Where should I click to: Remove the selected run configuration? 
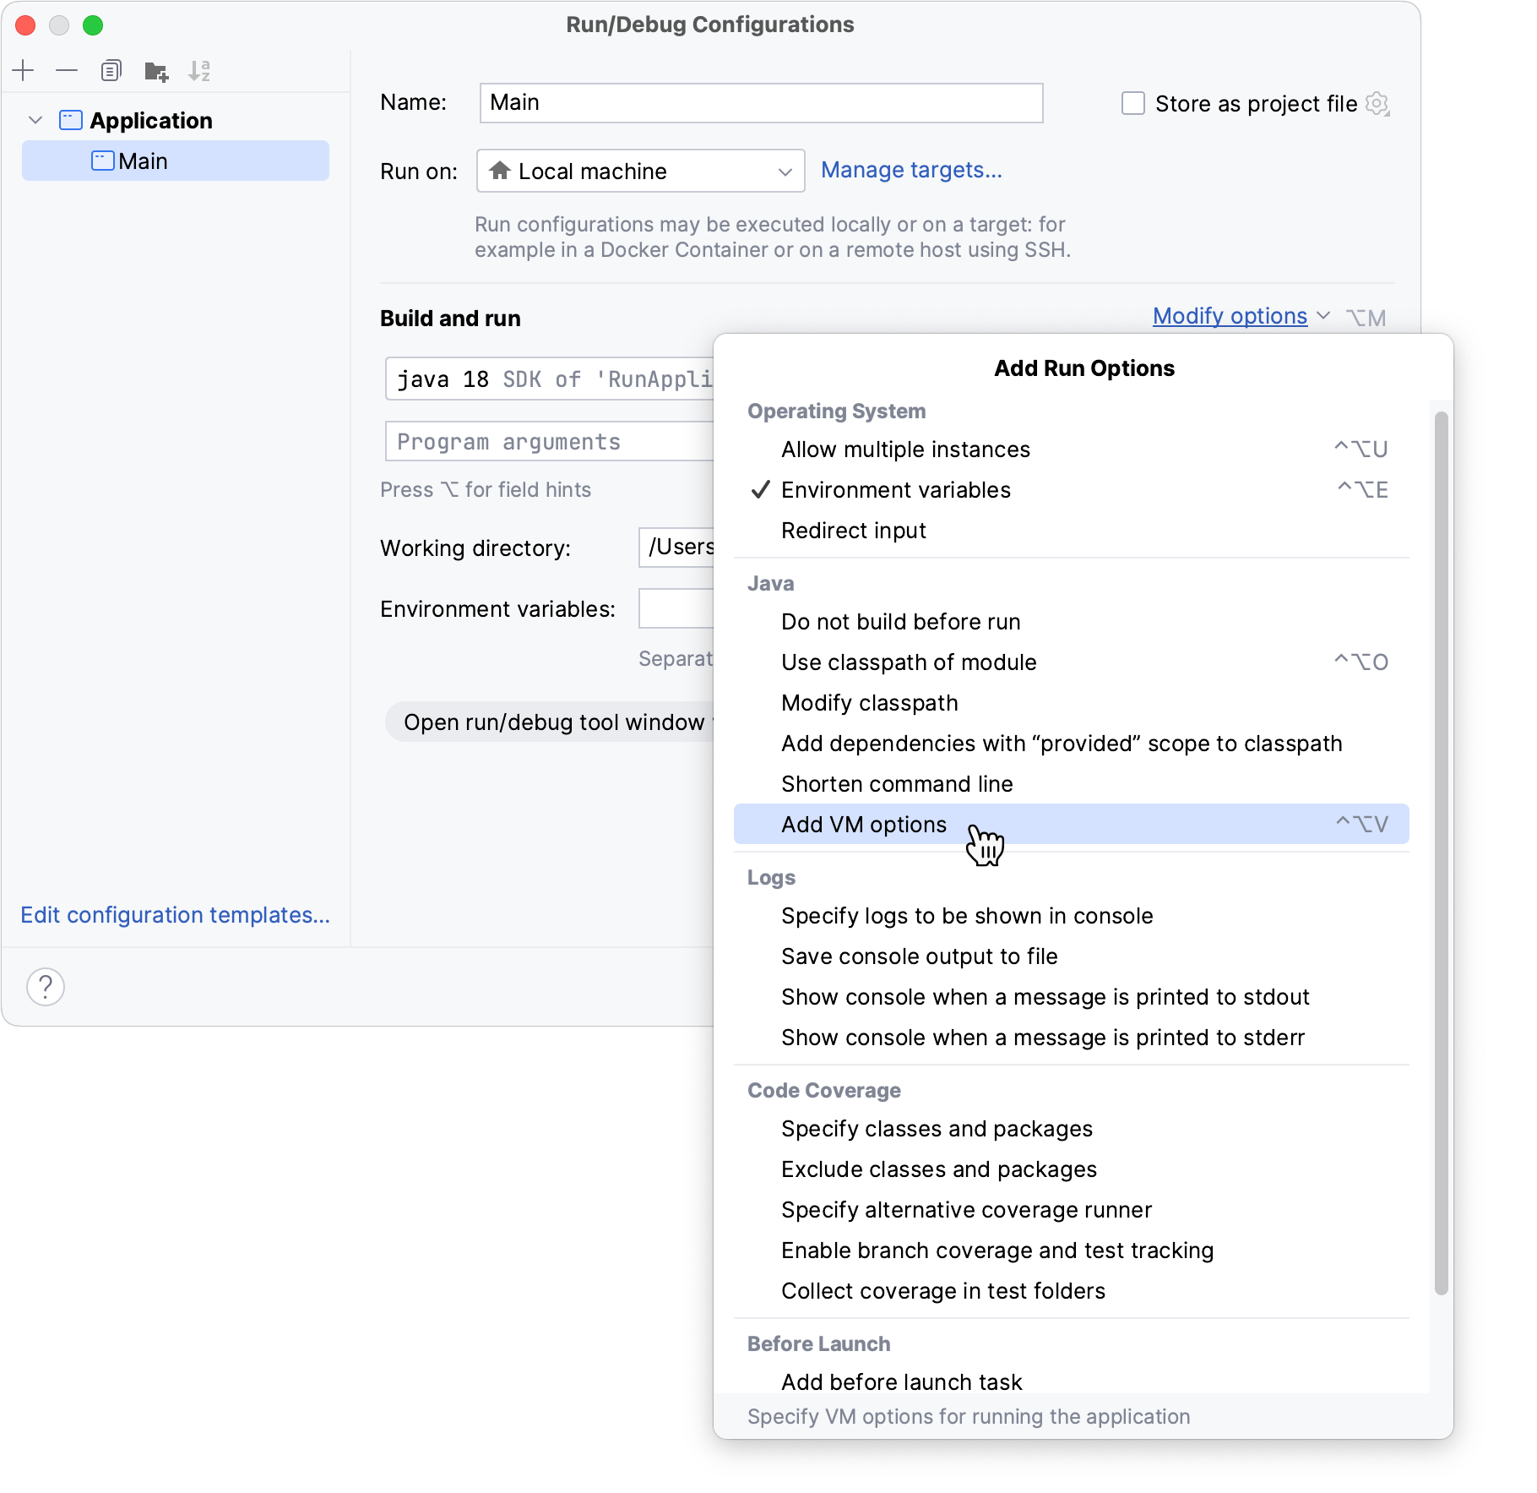[x=67, y=71]
